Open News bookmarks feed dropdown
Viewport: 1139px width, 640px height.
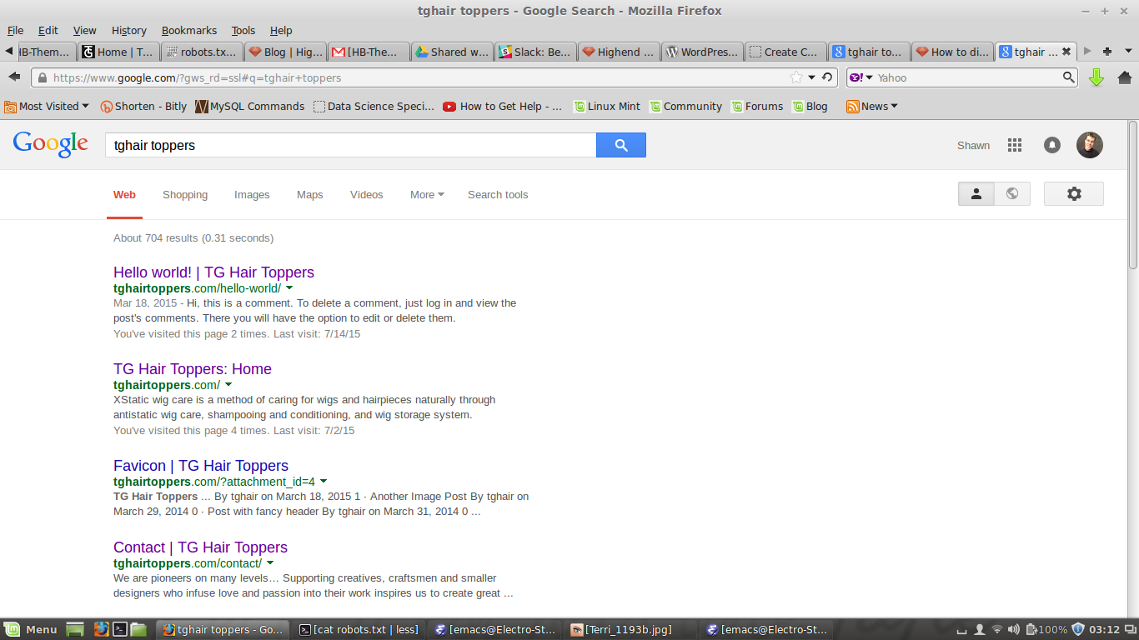872,106
